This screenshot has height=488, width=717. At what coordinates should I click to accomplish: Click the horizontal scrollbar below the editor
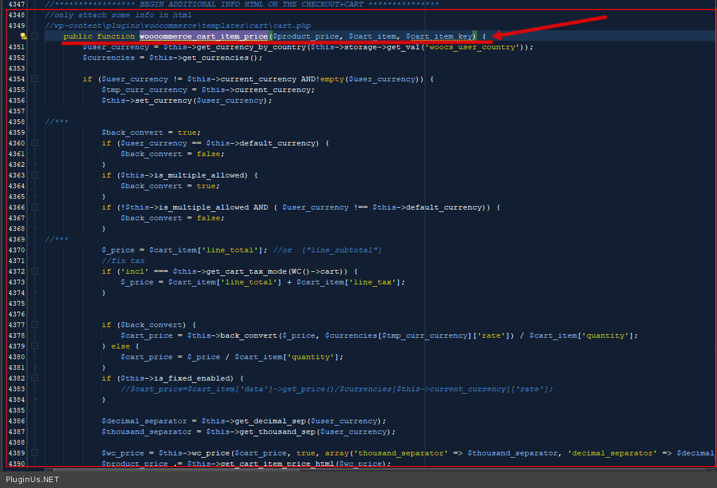click(178, 470)
